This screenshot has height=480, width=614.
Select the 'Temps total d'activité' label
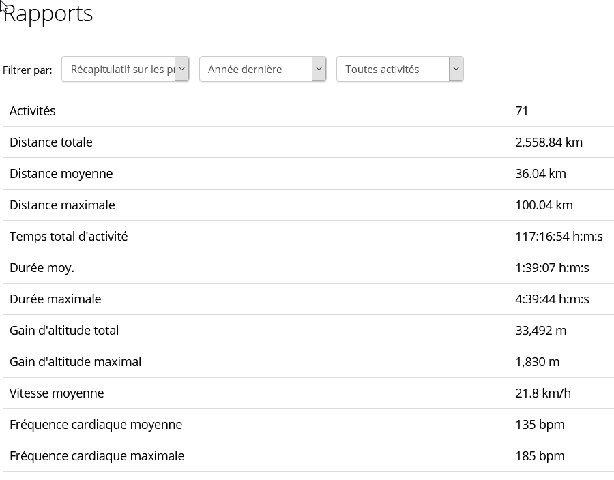[69, 236]
